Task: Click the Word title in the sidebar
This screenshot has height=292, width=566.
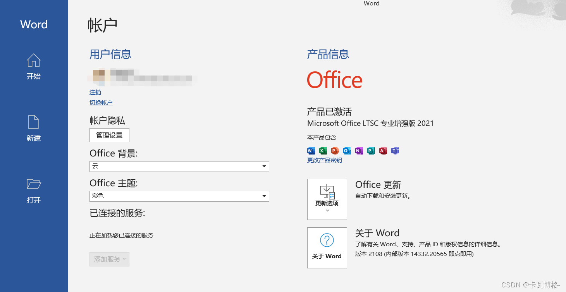Action: click(34, 24)
